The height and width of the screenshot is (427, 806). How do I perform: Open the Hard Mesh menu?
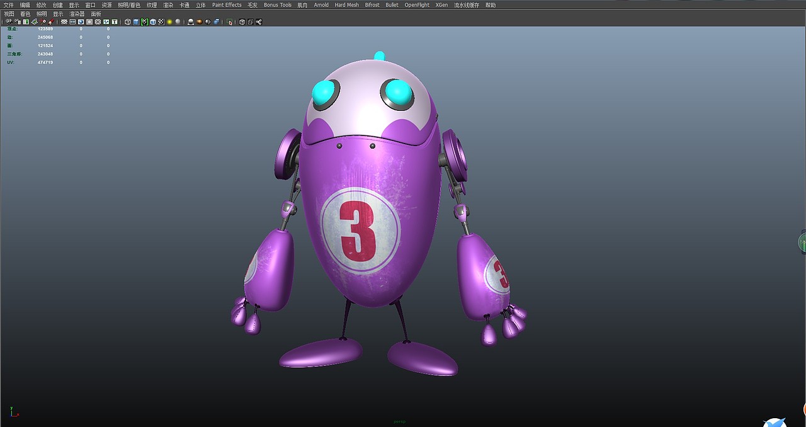click(x=346, y=4)
